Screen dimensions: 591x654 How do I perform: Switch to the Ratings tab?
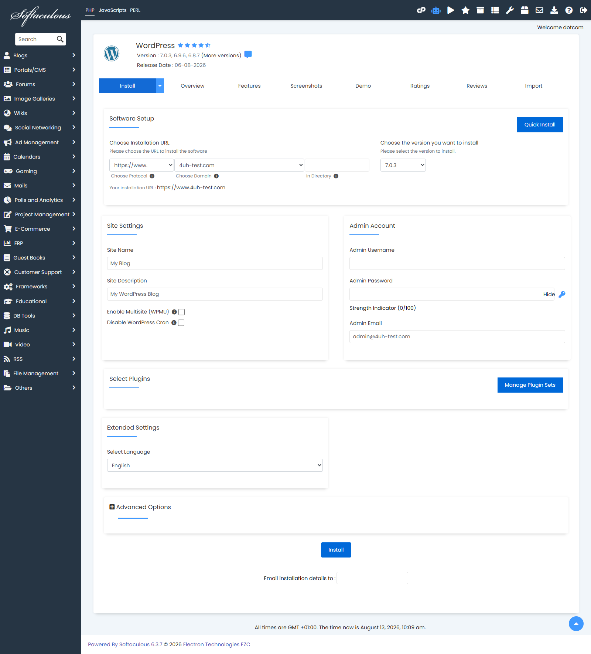tap(420, 86)
